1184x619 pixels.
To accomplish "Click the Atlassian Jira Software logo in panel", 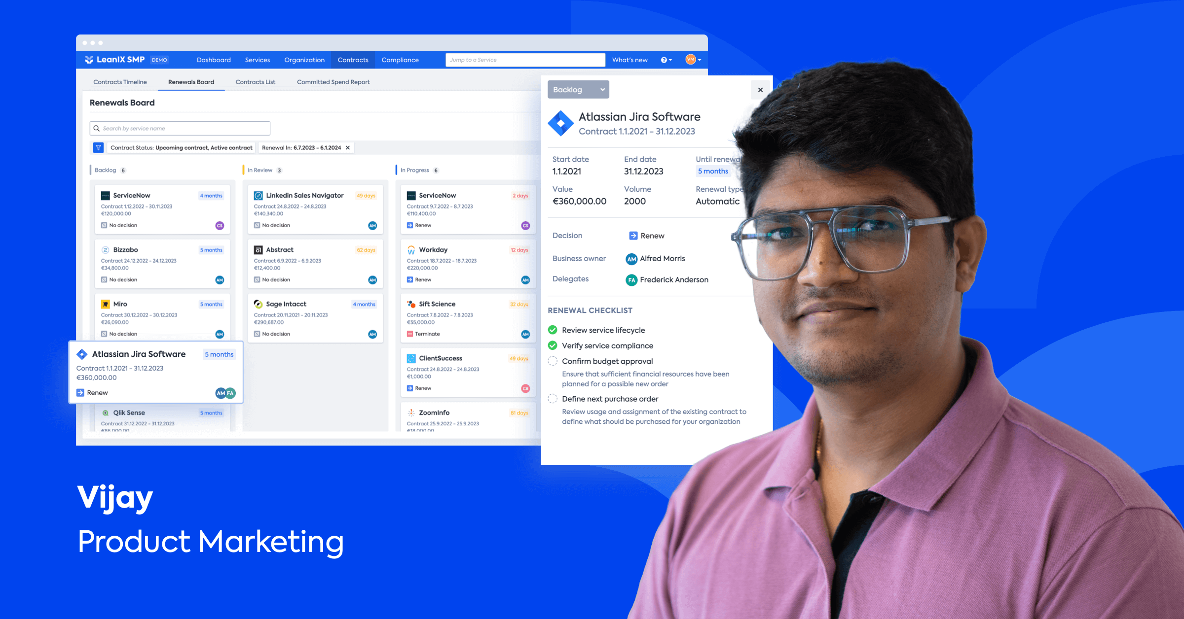I will 560,123.
